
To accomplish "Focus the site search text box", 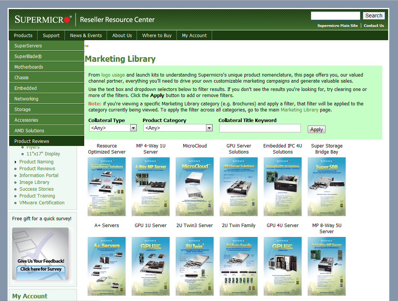I will (x=335, y=16).
